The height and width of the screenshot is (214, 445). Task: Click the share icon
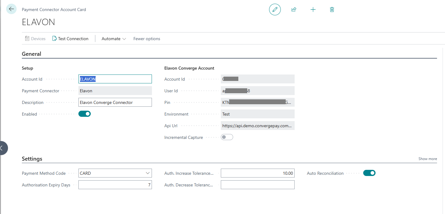coord(294,10)
